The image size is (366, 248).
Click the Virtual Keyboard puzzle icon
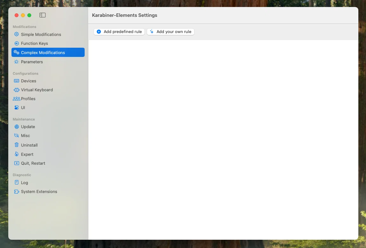(16, 90)
